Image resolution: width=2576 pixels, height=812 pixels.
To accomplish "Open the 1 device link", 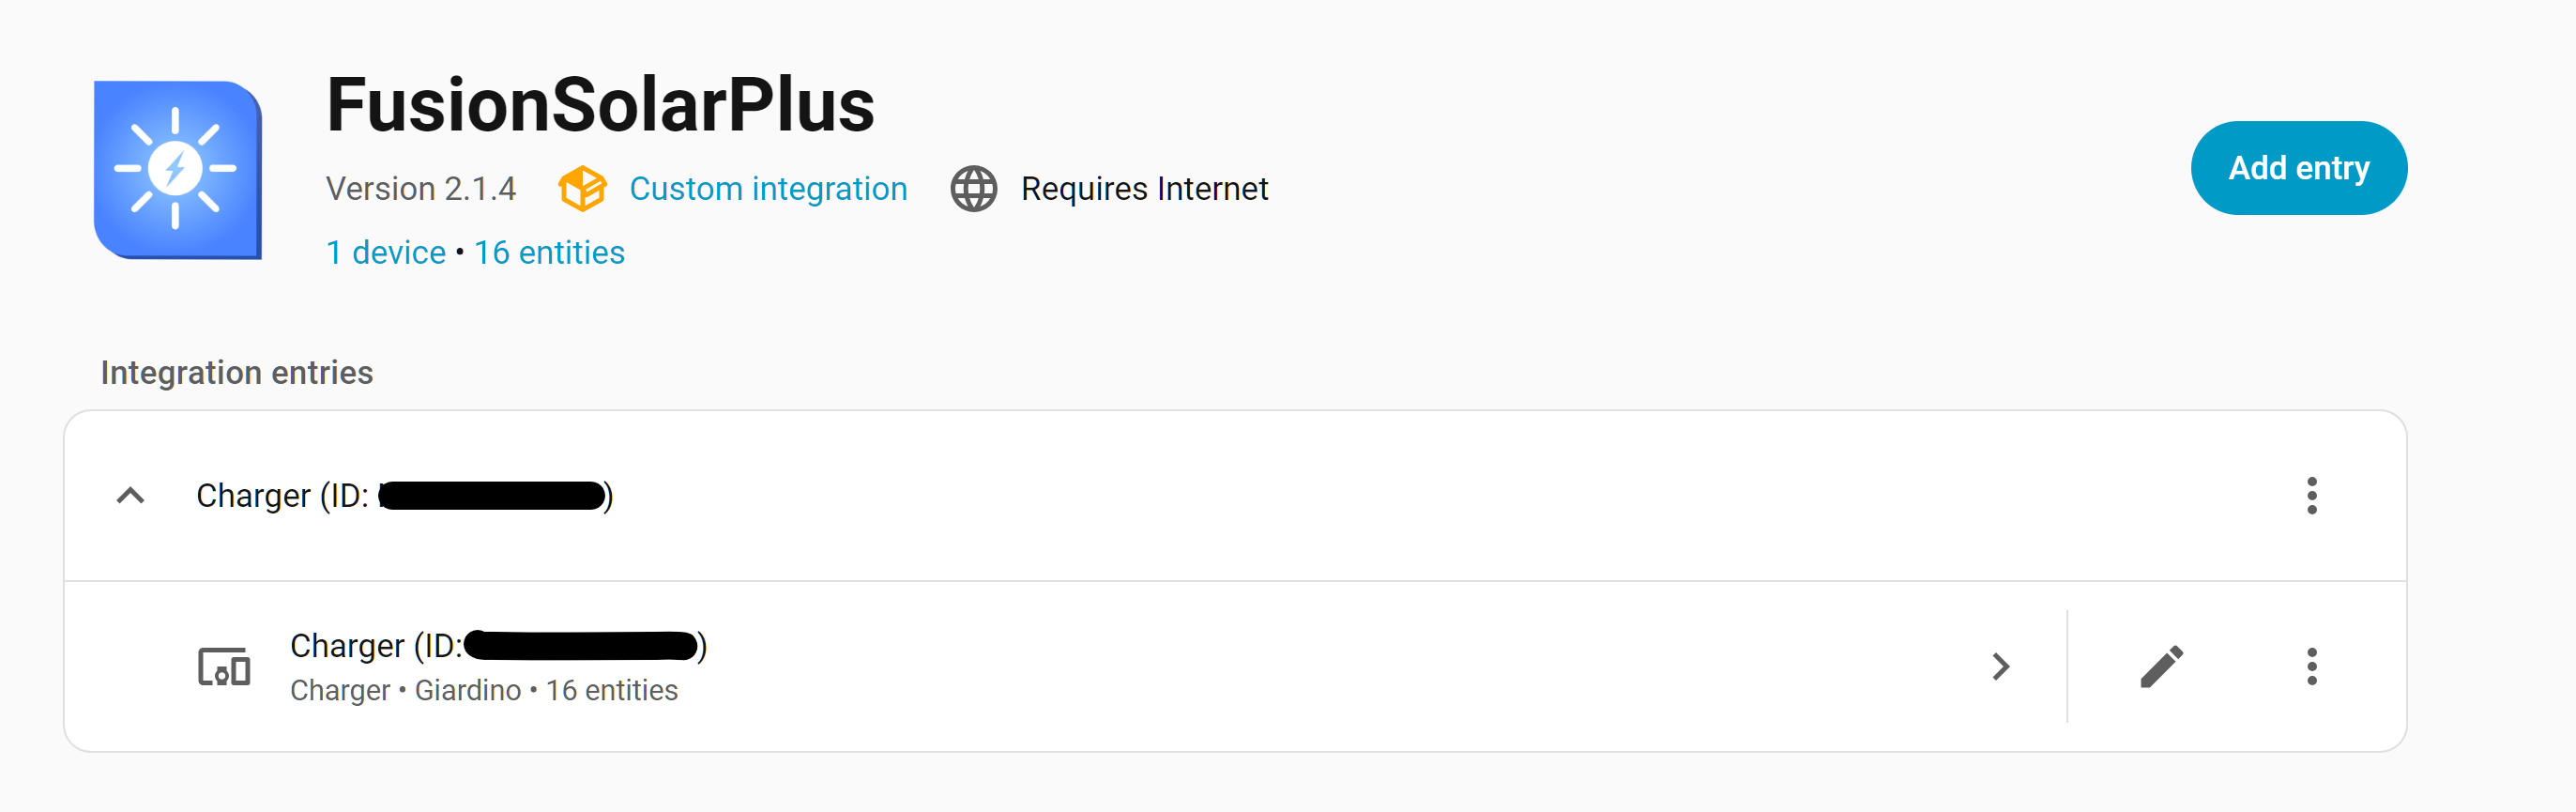I will [x=386, y=253].
